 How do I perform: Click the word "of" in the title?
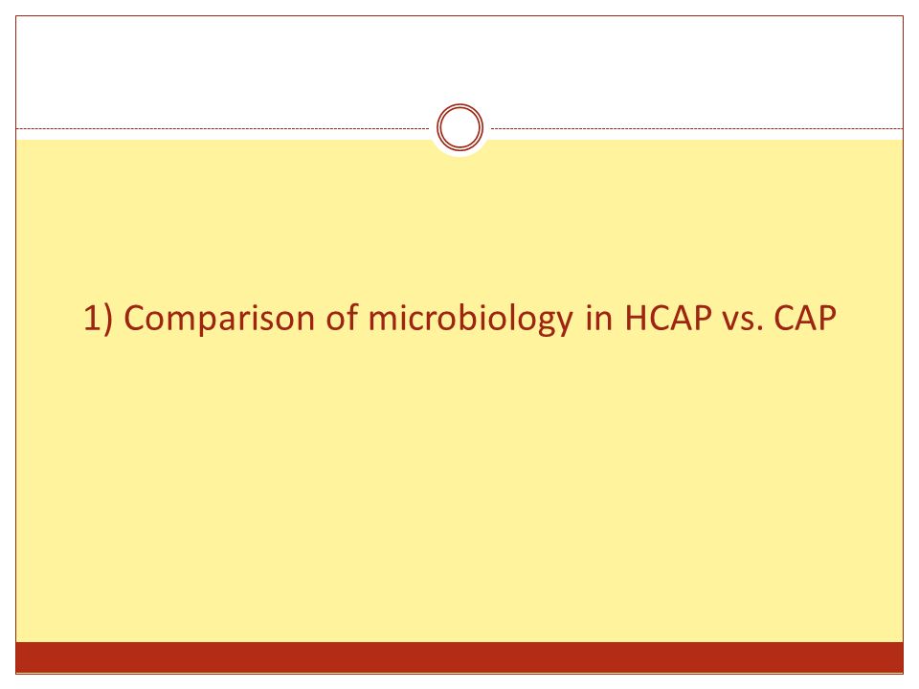(342, 317)
